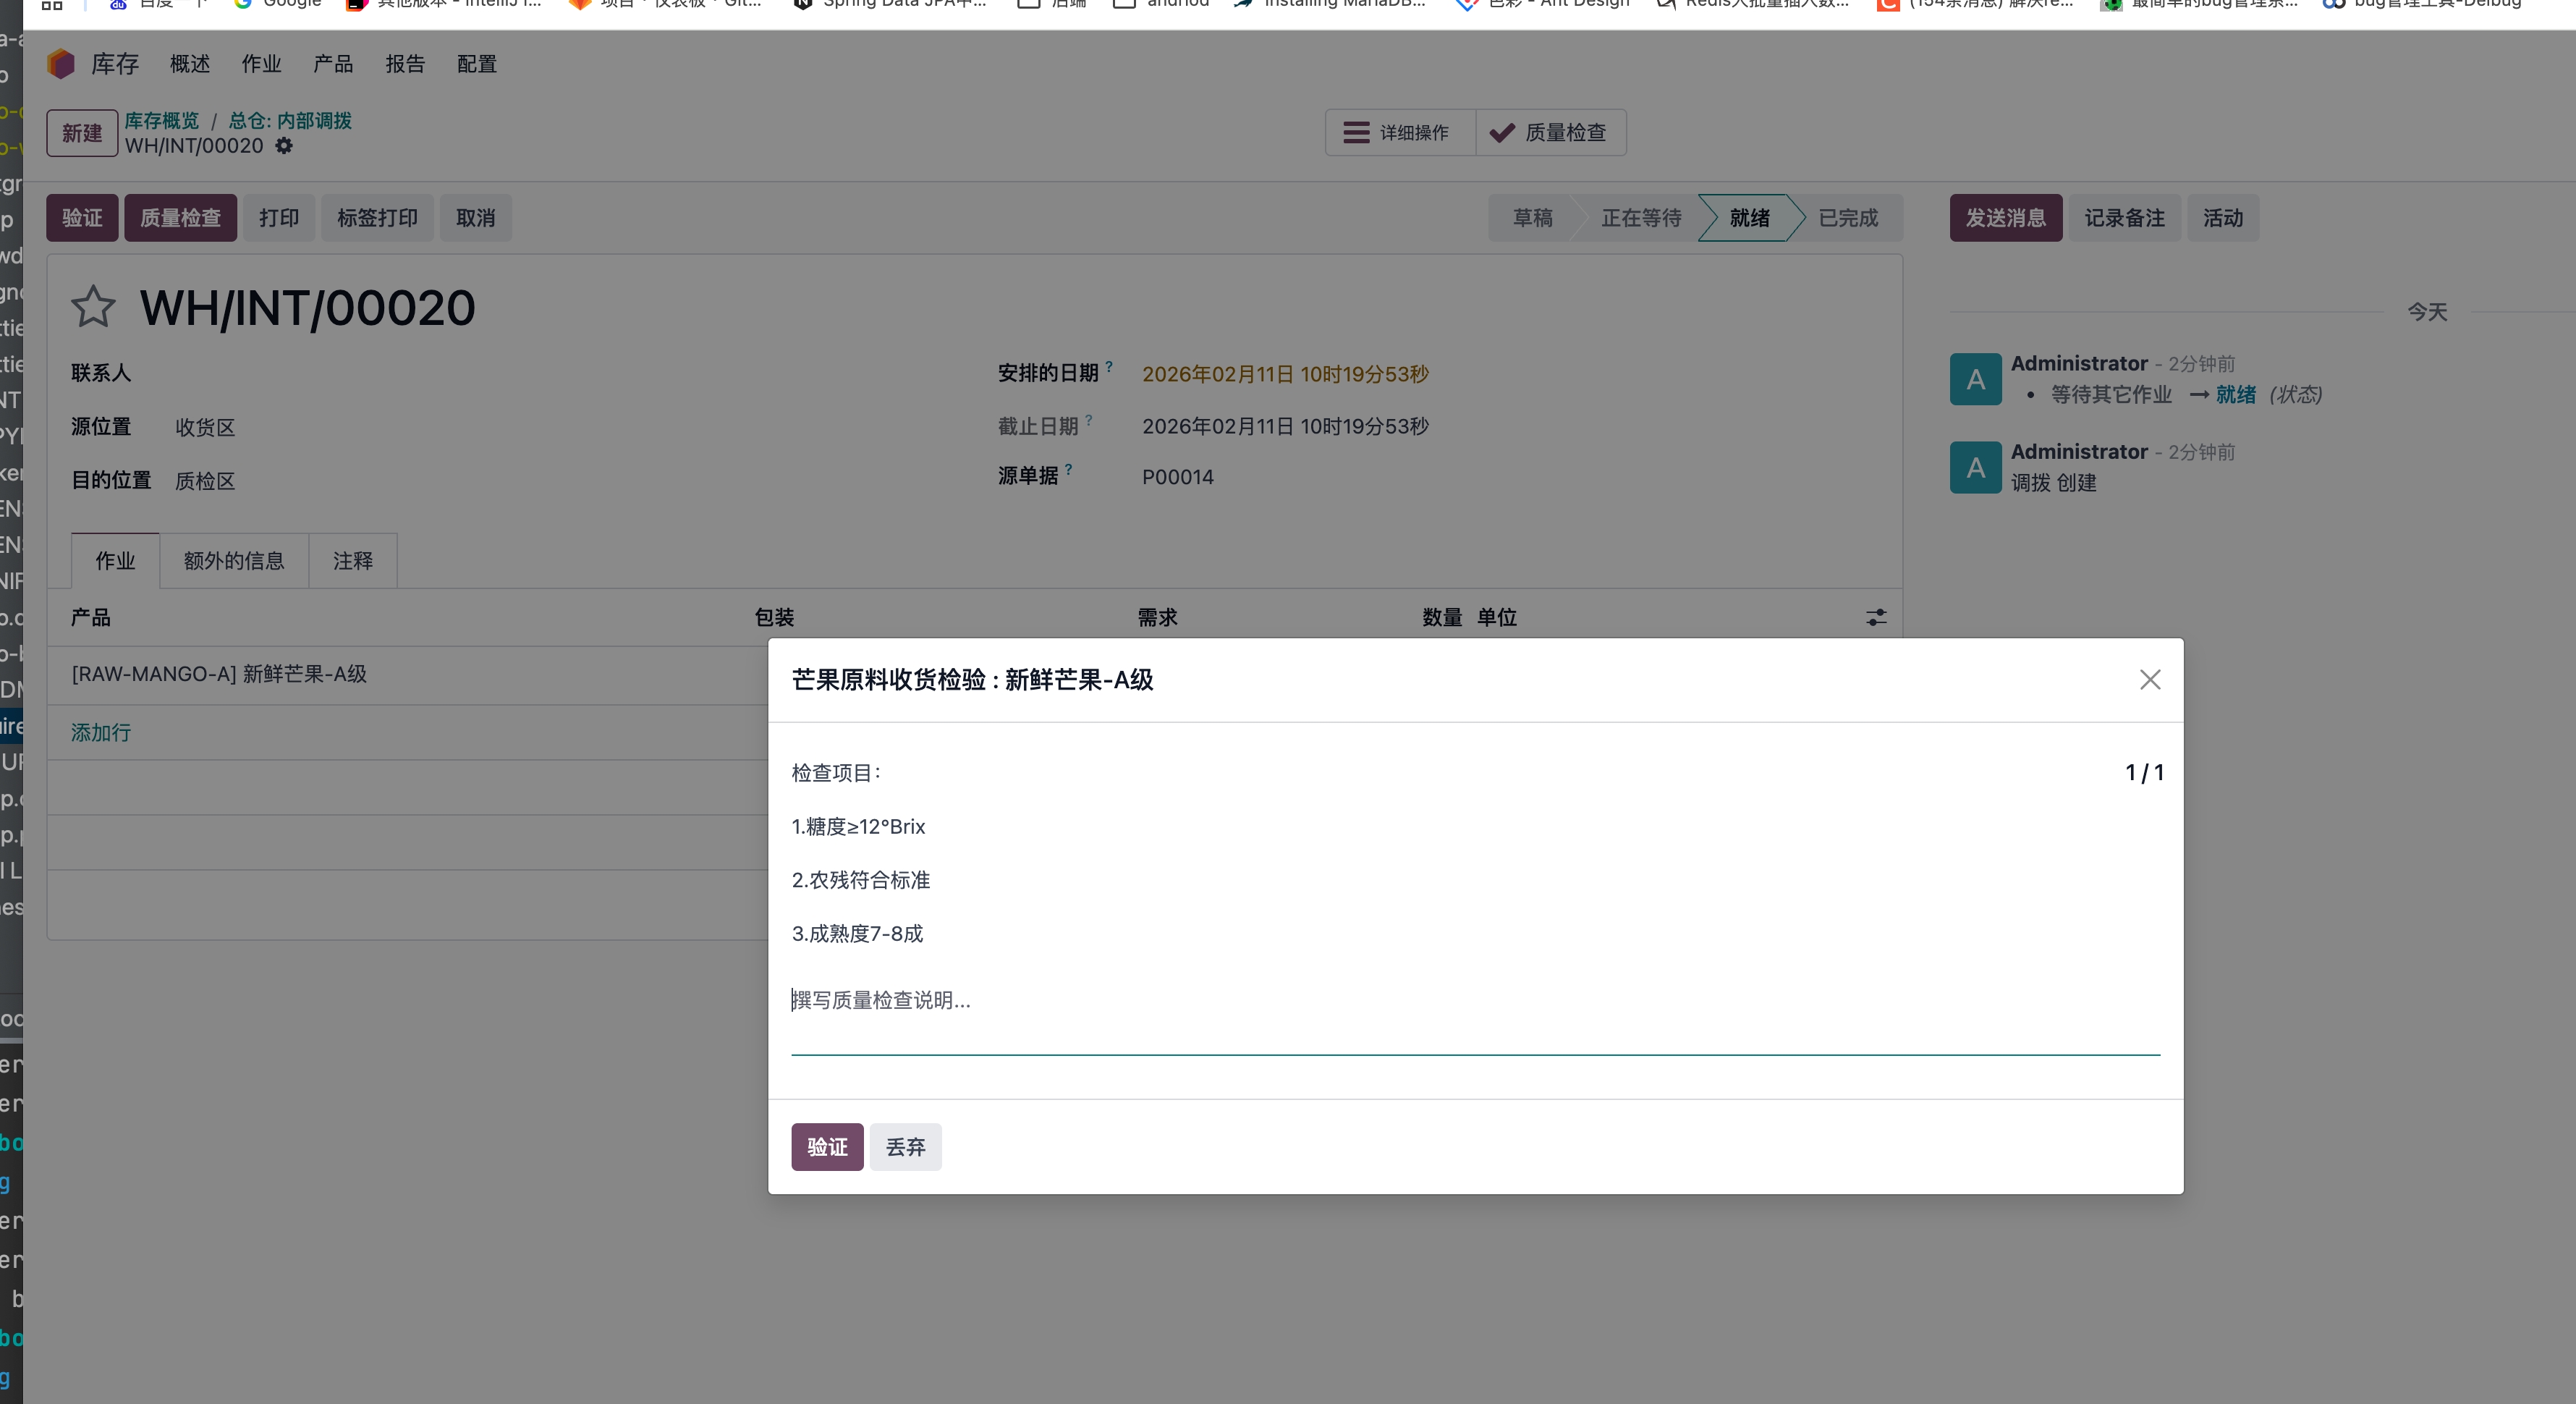Click the 取消 button
The width and height of the screenshot is (2576, 1404).
pyautogui.click(x=476, y=218)
